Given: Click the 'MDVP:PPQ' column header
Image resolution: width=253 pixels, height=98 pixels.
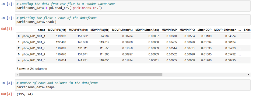Looking at the screenshot, I should (187, 30).
